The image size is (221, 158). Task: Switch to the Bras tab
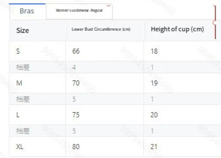(x=27, y=11)
